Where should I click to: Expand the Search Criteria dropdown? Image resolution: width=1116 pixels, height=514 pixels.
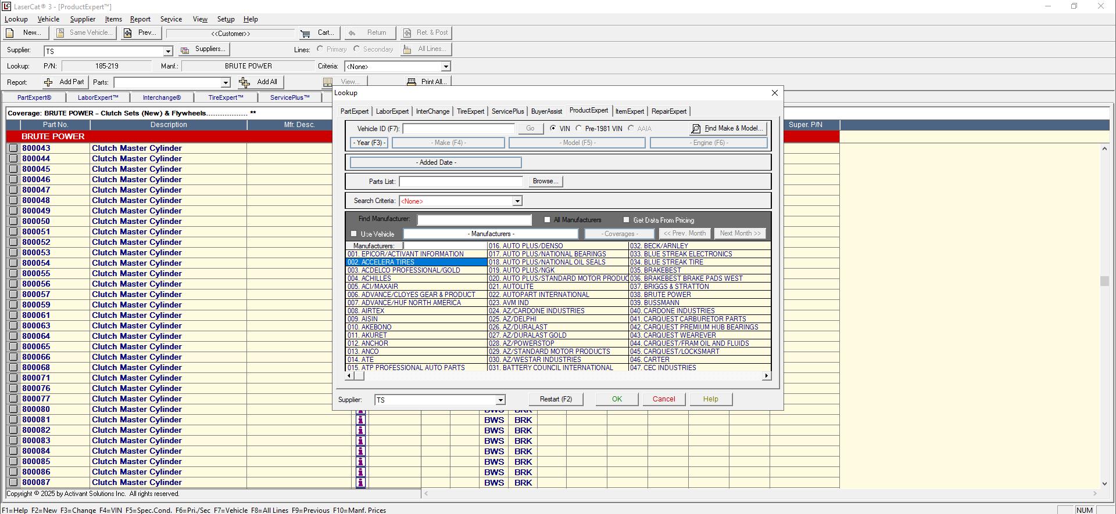pos(517,201)
